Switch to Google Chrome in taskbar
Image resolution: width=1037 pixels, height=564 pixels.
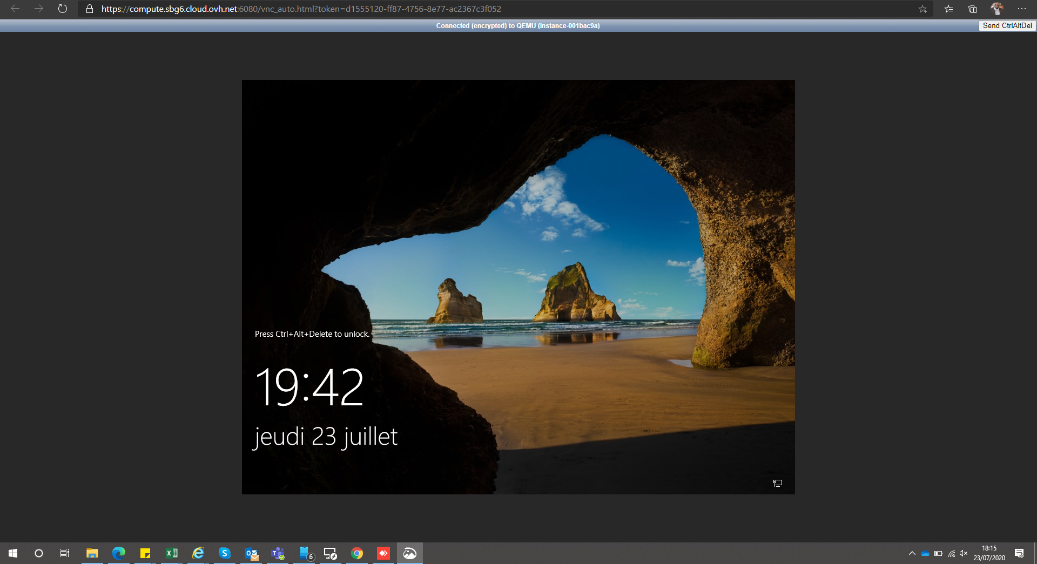(357, 553)
